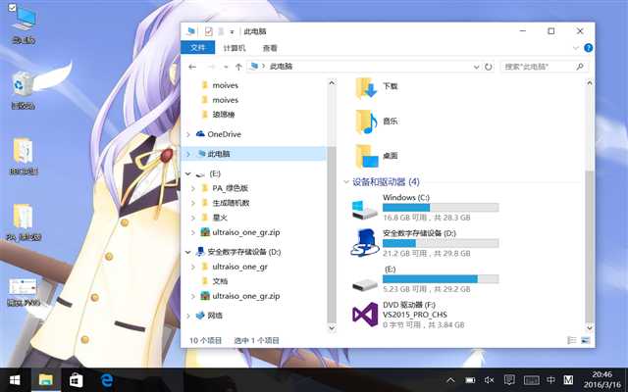628x392 pixels.
Task: Collapse the 设备和驱动器 (4) group header
Action: tap(346, 182)
